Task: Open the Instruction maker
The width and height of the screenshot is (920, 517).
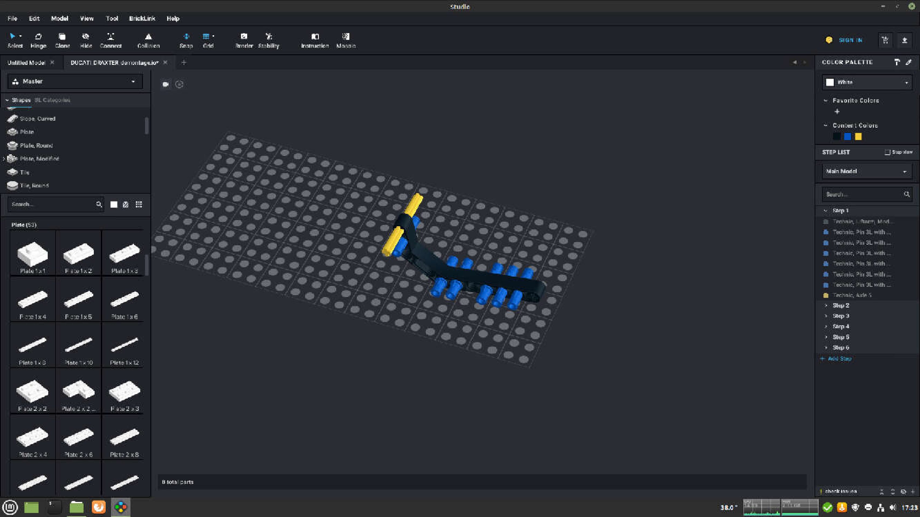Action: click(315, 40)
